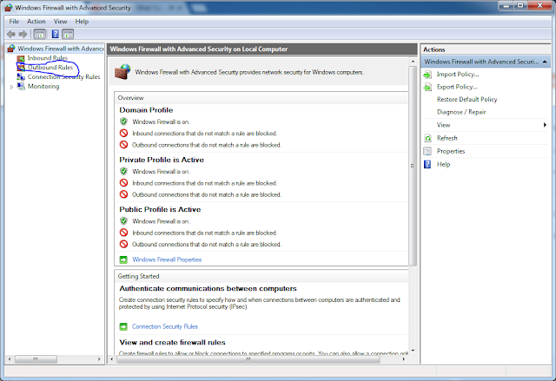Click 'View and create firewall rules' heading

[x=172, y=343]
